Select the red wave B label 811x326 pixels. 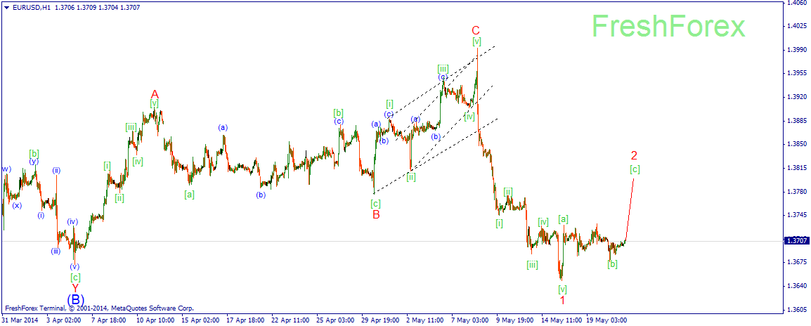[x=376, y=214]
